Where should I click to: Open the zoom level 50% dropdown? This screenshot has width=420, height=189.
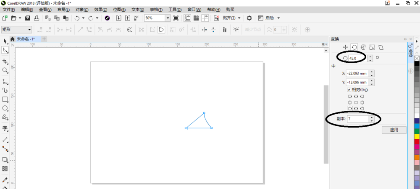(x=168, y=18)
